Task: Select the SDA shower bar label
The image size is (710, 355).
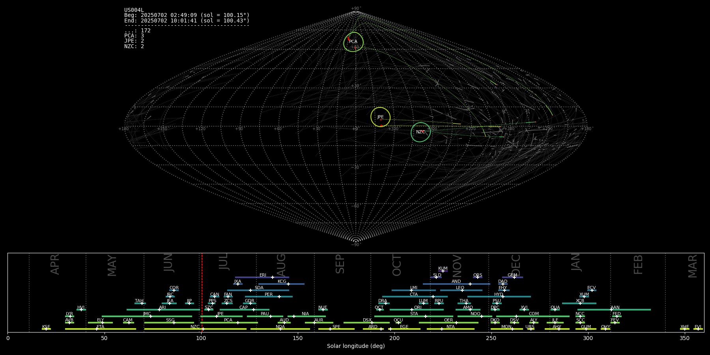Action: (x=259, y=288)
